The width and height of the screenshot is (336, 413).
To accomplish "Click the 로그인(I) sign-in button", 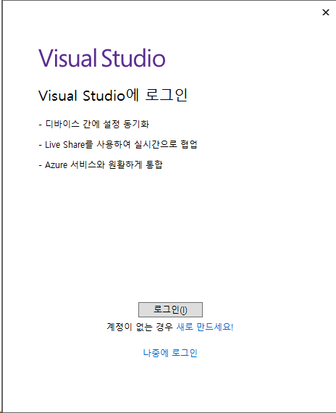I will 170,309.
